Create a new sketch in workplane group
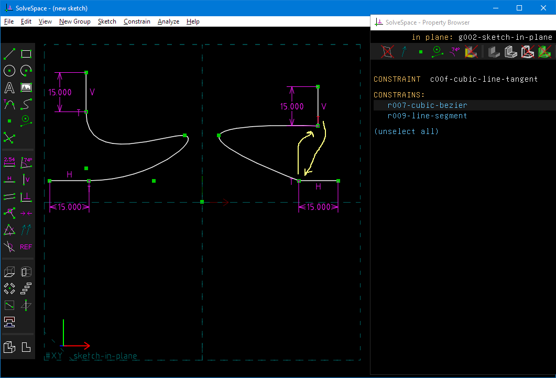Screen dimensions: 556x378 pos(9,305)
